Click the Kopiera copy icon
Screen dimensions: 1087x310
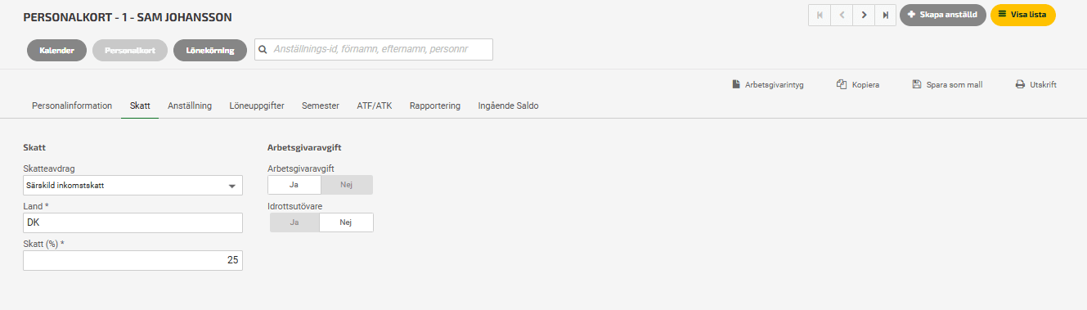click(x=841, y=84)
